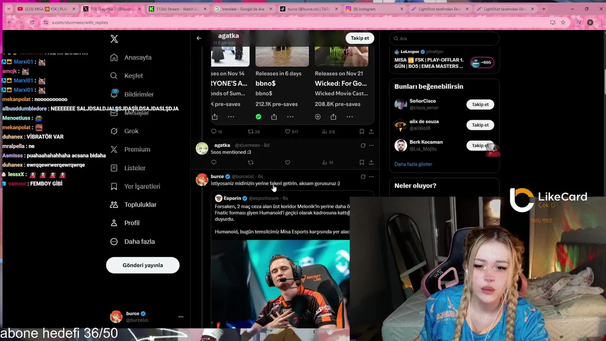606x341 pixels.
Task: Open Grok from sidebar
Action: [x=124, y=131]
